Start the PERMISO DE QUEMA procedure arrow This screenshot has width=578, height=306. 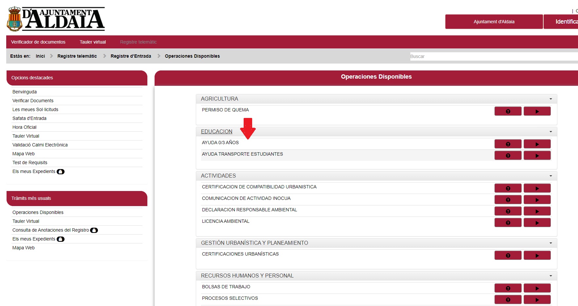[x=537, y=111]
